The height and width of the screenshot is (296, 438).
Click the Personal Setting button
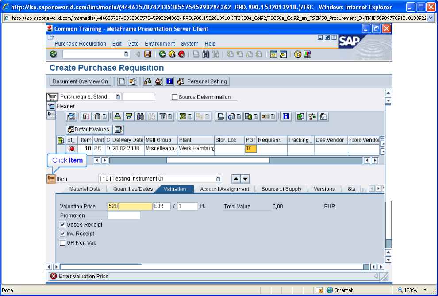tap(203, 81)
